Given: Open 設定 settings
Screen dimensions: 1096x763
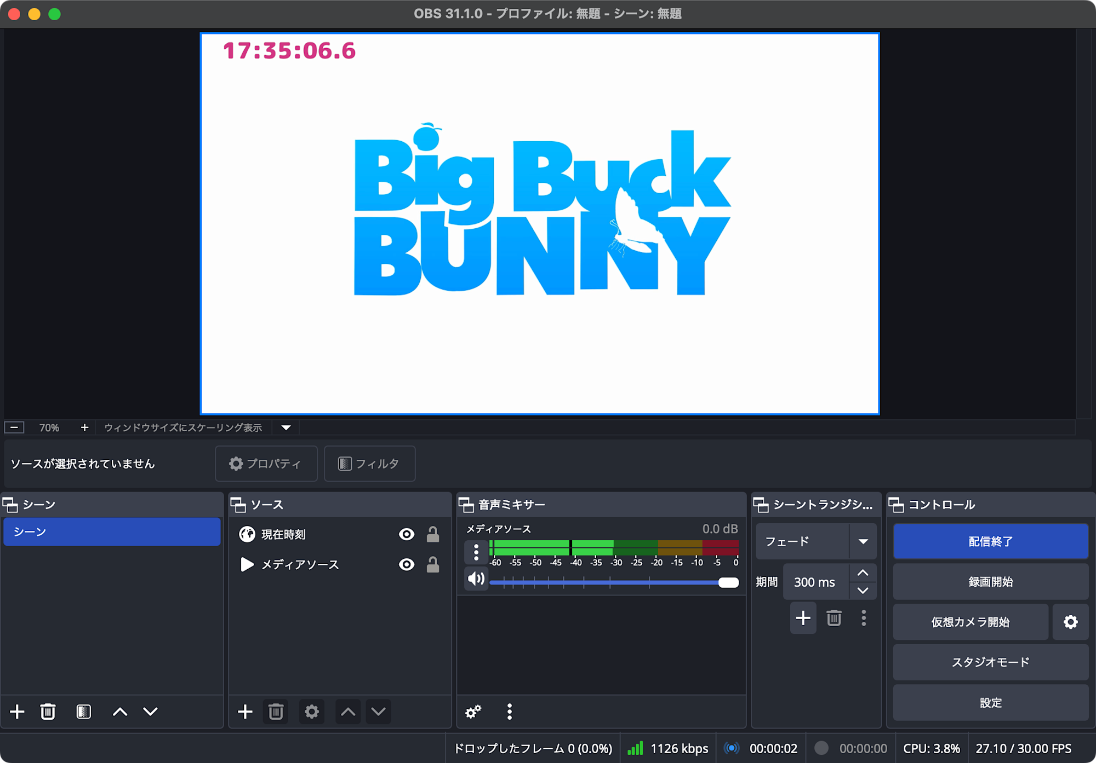Looking at the screenshot, I should 991,703.
